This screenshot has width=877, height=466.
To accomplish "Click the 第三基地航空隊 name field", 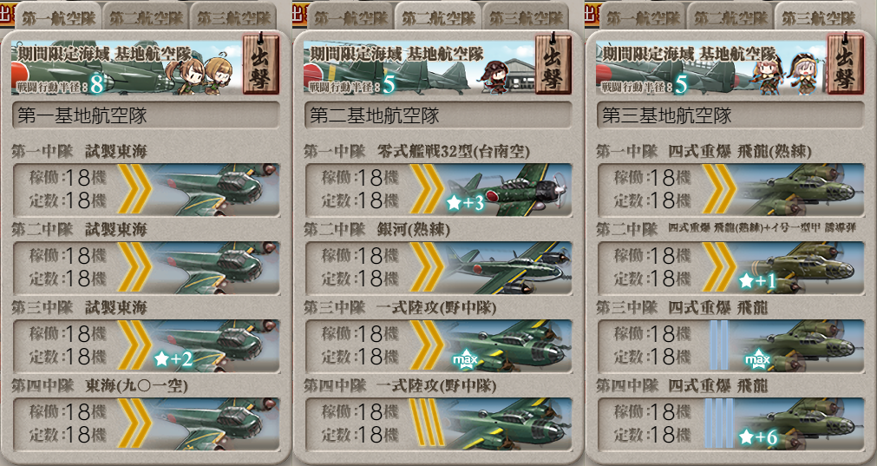I will pos(730,115).
